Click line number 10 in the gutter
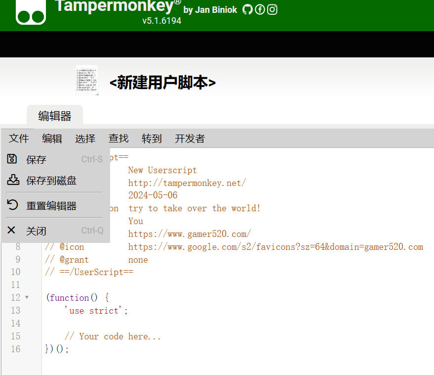 [16, 272]
